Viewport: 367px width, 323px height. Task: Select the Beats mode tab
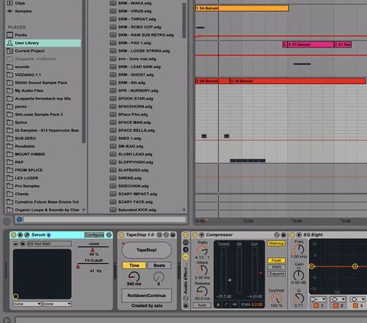159,266
